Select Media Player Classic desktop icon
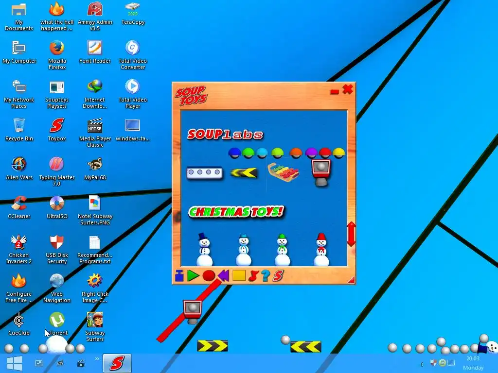 click(95, 133)
